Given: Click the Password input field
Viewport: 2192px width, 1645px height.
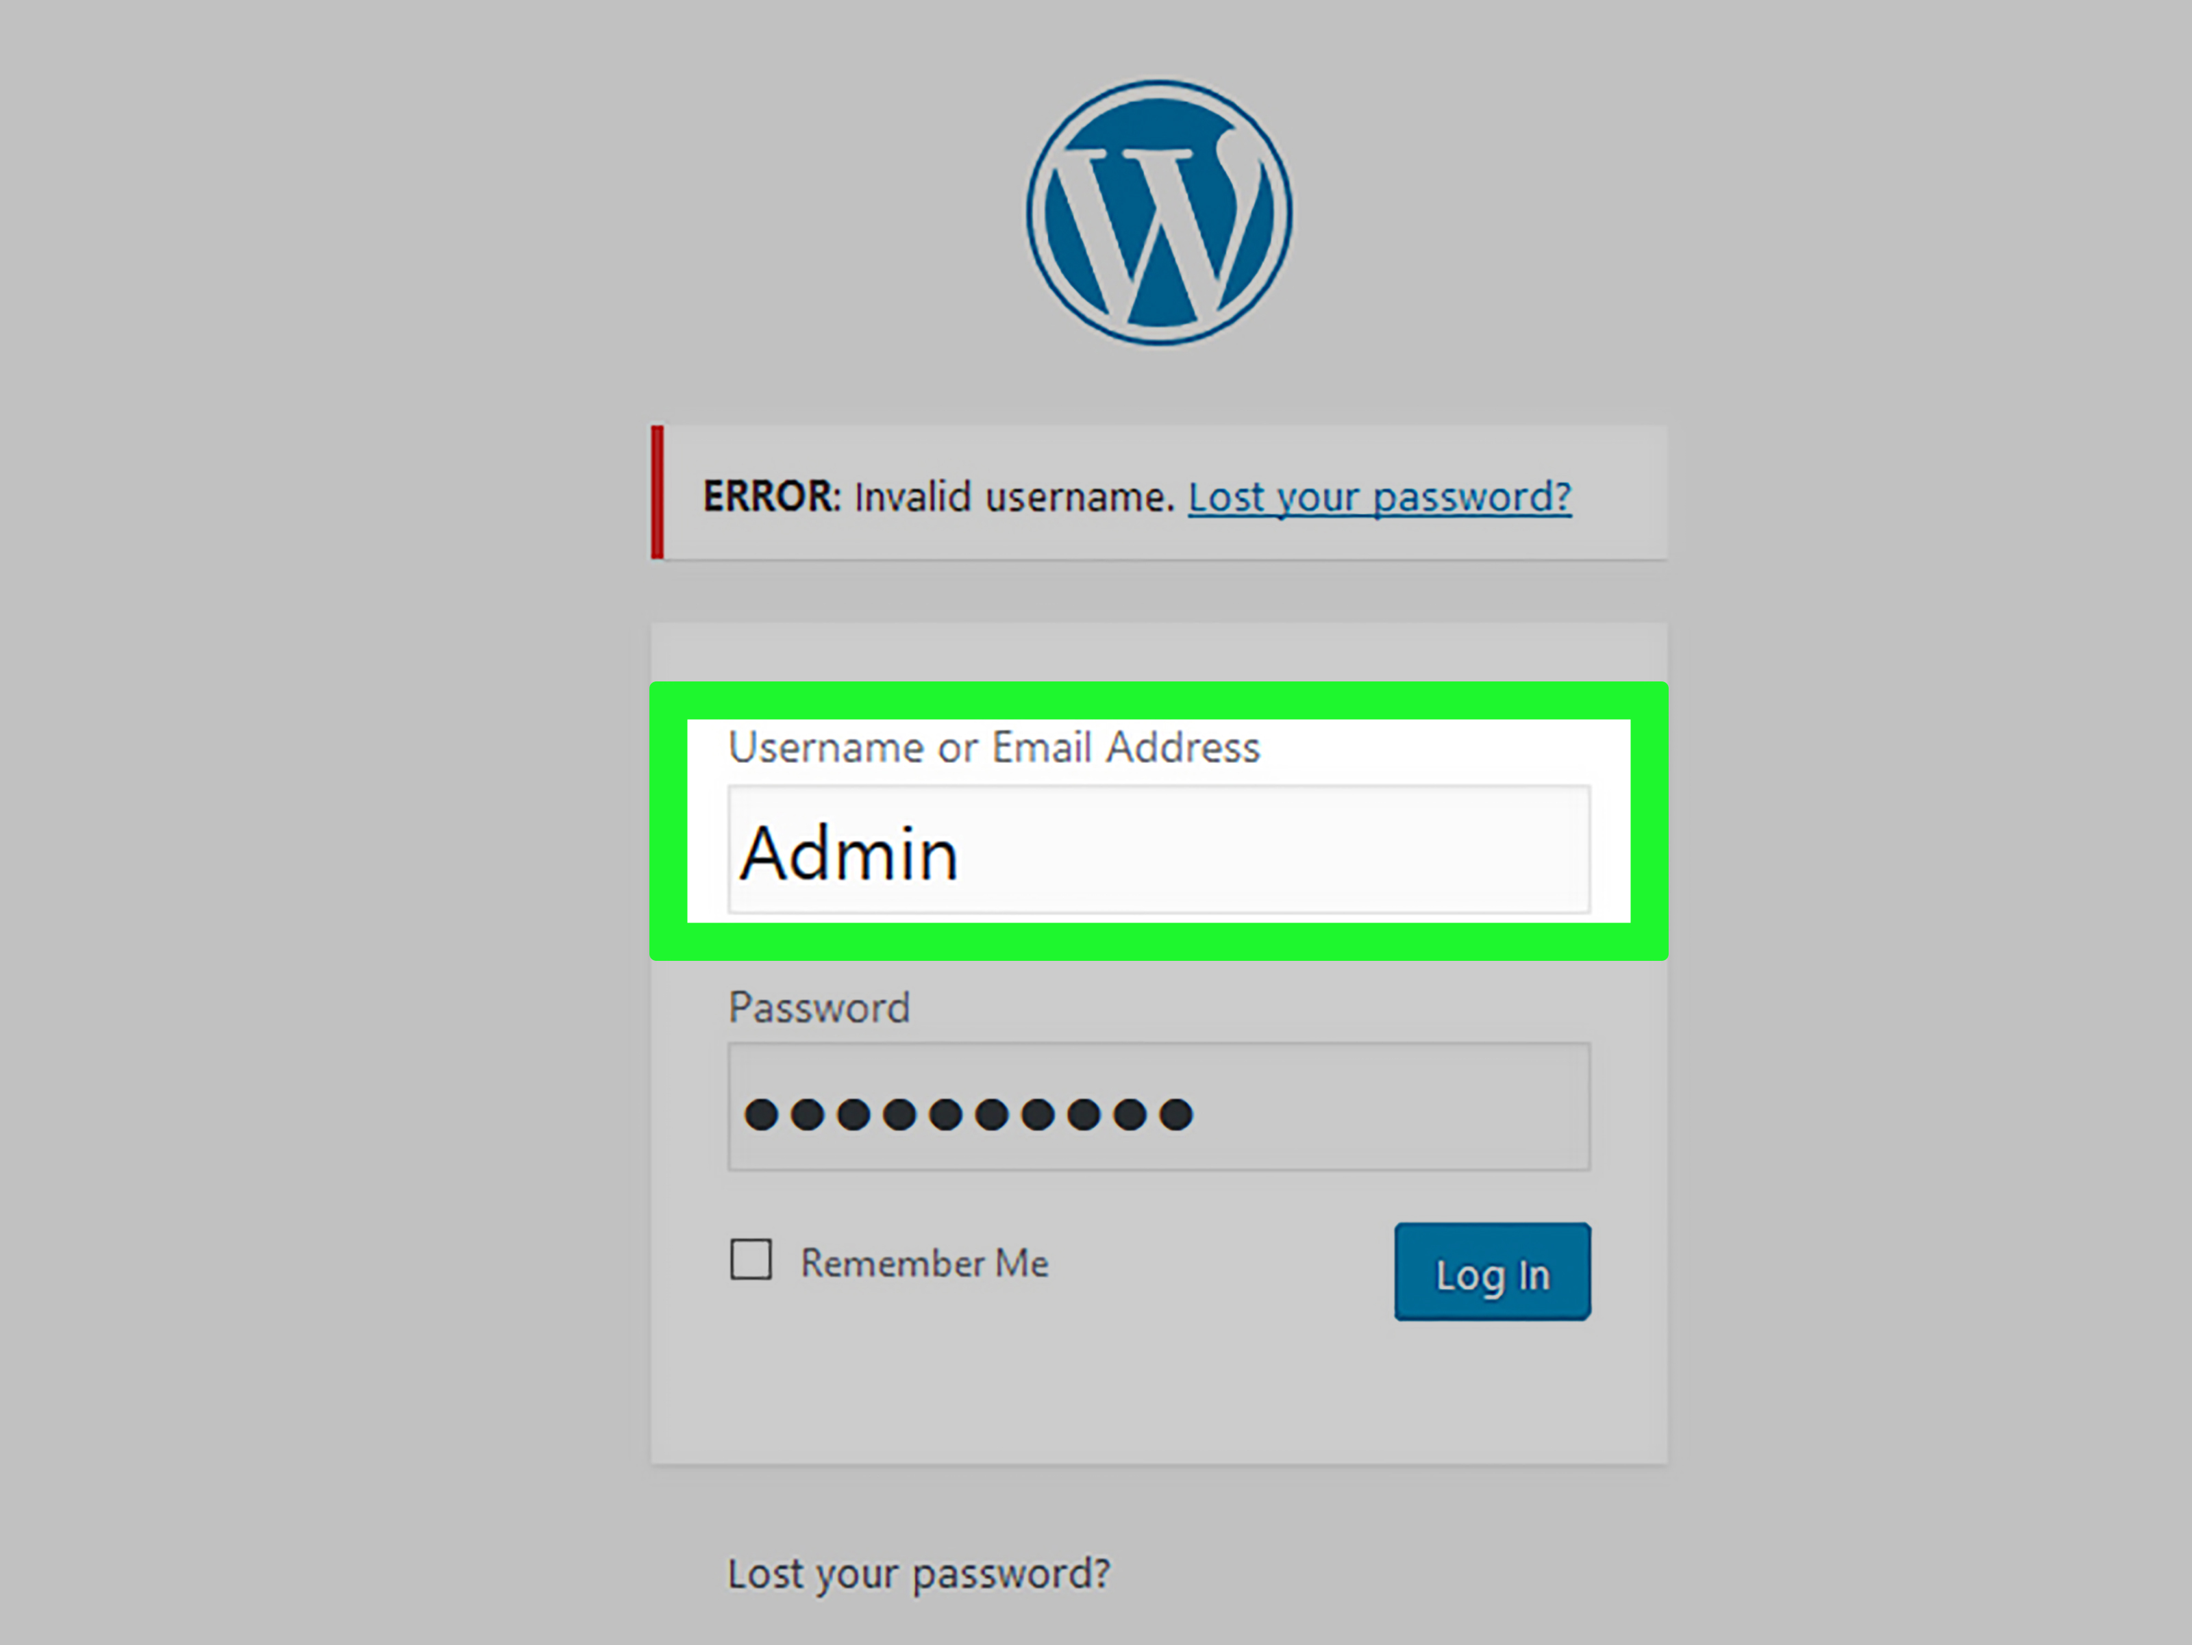Looking at the screenshot, I should click(x=1156, y=1113).
